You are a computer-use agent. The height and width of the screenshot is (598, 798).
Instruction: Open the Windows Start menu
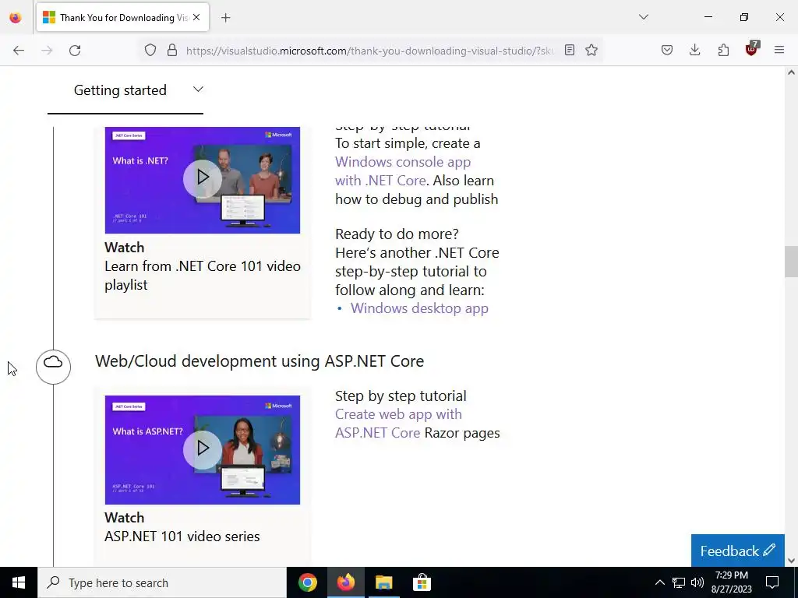(19, 582)
